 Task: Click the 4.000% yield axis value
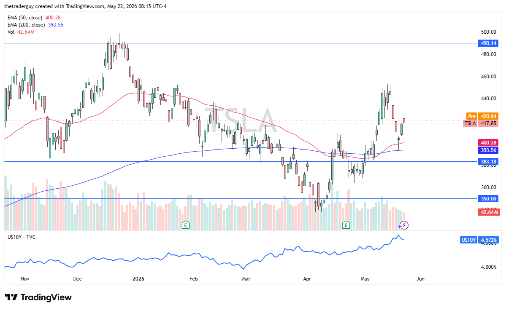tap(489, 267)
